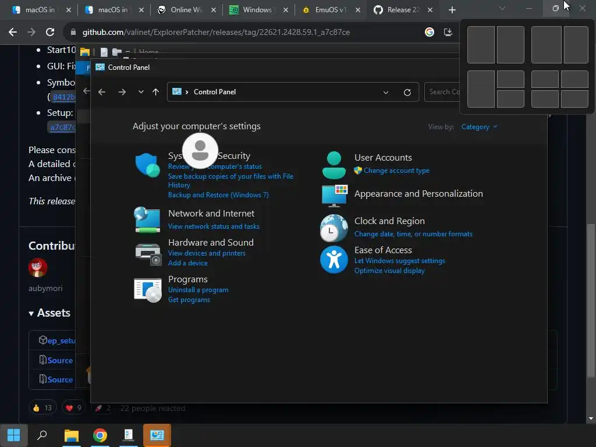The height and width of the screenshot is (447, 596).
Task: Open the View by Category dropdown
Action: (x=479, y=127)
